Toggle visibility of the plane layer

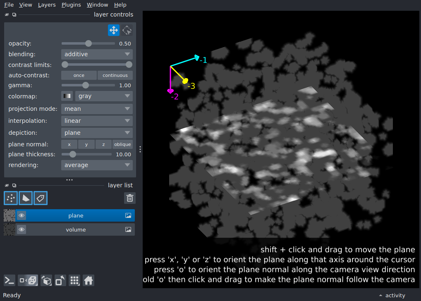click(x=22, y=215)
